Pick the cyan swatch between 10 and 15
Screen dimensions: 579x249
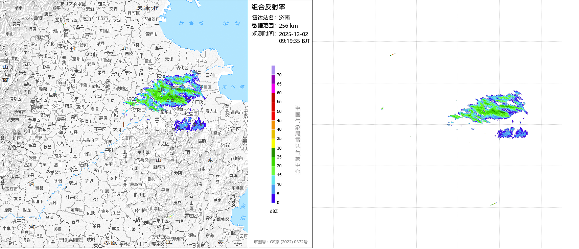(x=273, y=180)
